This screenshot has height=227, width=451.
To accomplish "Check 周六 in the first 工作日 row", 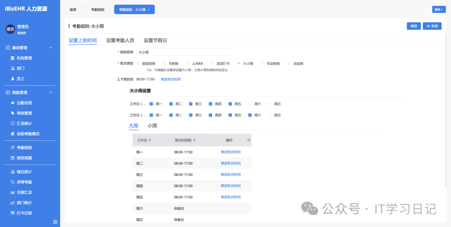I will click(251, 104).
